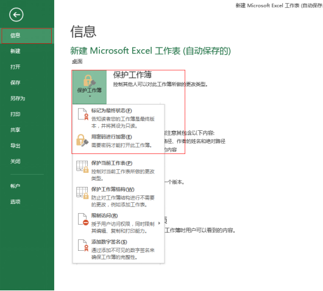This screenshot has width=323, height=291.
Task: Click the certificate document icon beside 标记为最终状态
Action: click(x=83, y=114)
